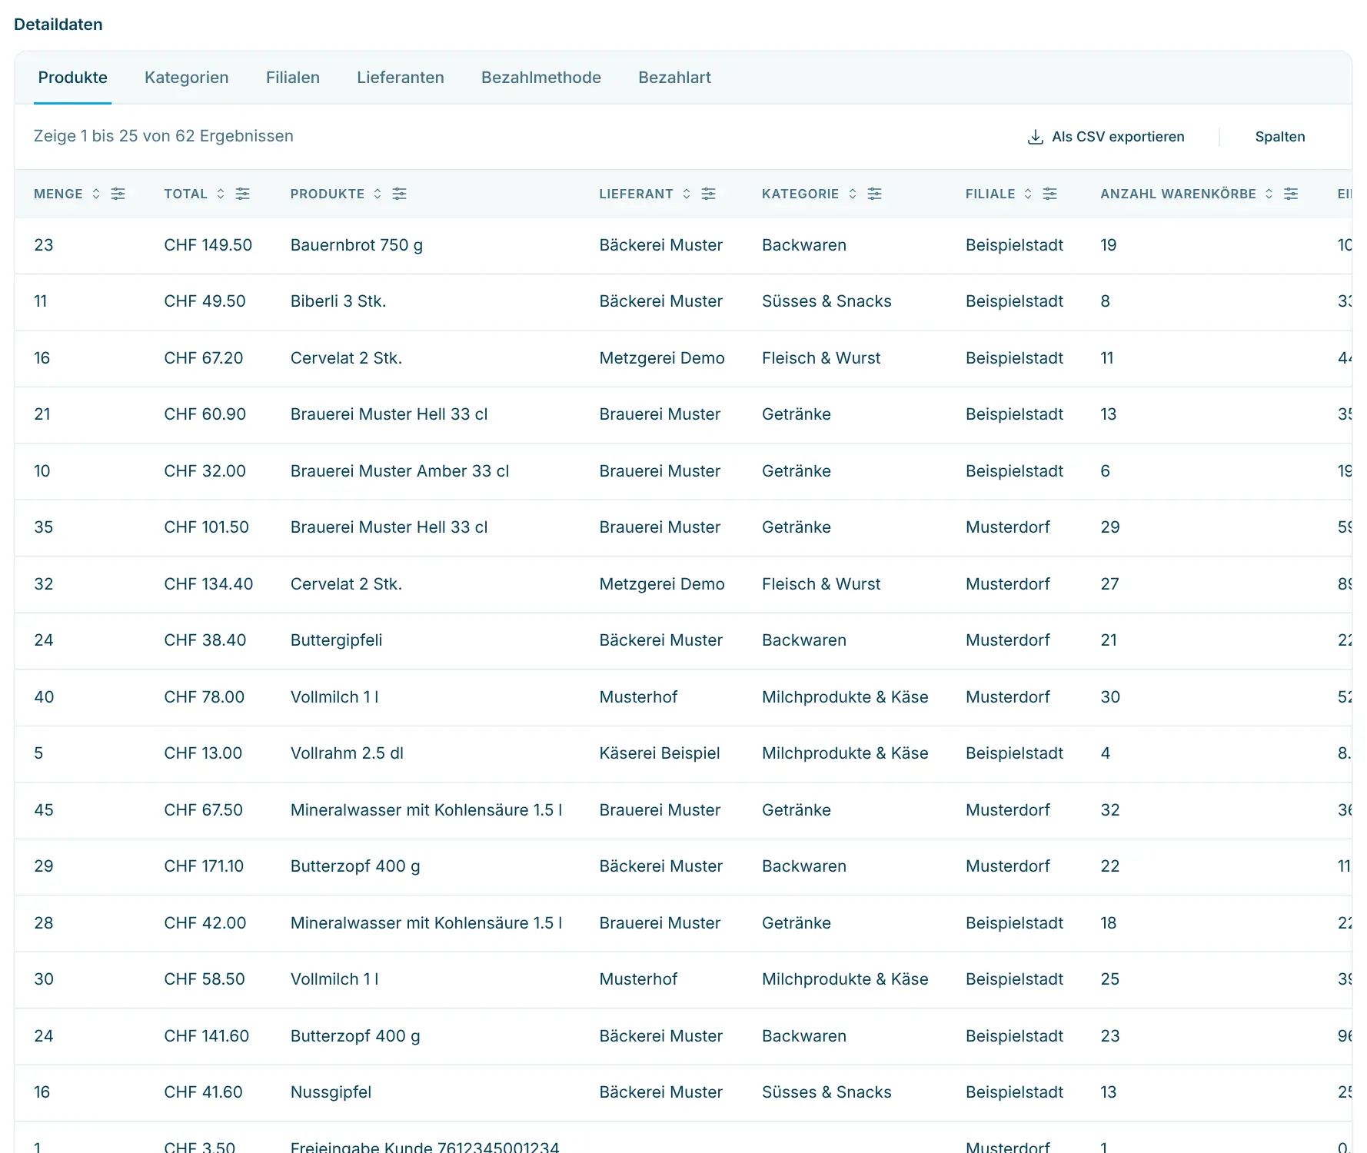Open filter options for Total column
The image size is (1367, 1153).
242,194
